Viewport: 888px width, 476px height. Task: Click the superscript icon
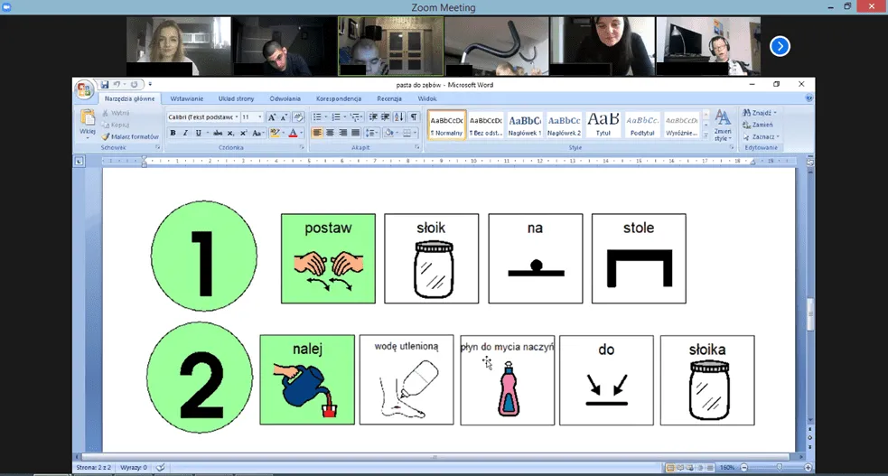click(x=244, y=133)
